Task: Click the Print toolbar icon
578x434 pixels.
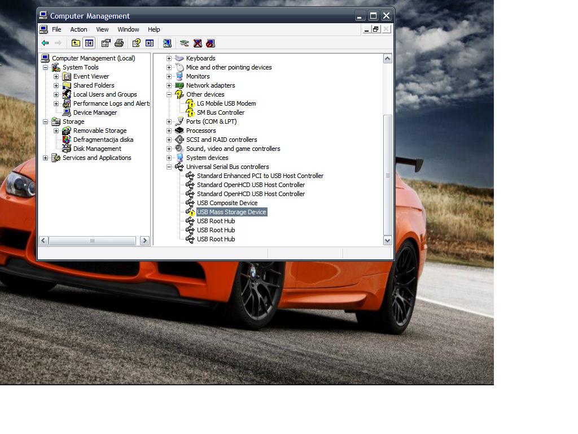Action: pyautogui.click(x=119, y=43)
